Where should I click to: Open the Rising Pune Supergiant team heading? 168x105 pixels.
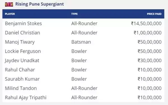39,4
